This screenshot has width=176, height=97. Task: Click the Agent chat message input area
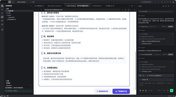(156, 84)
